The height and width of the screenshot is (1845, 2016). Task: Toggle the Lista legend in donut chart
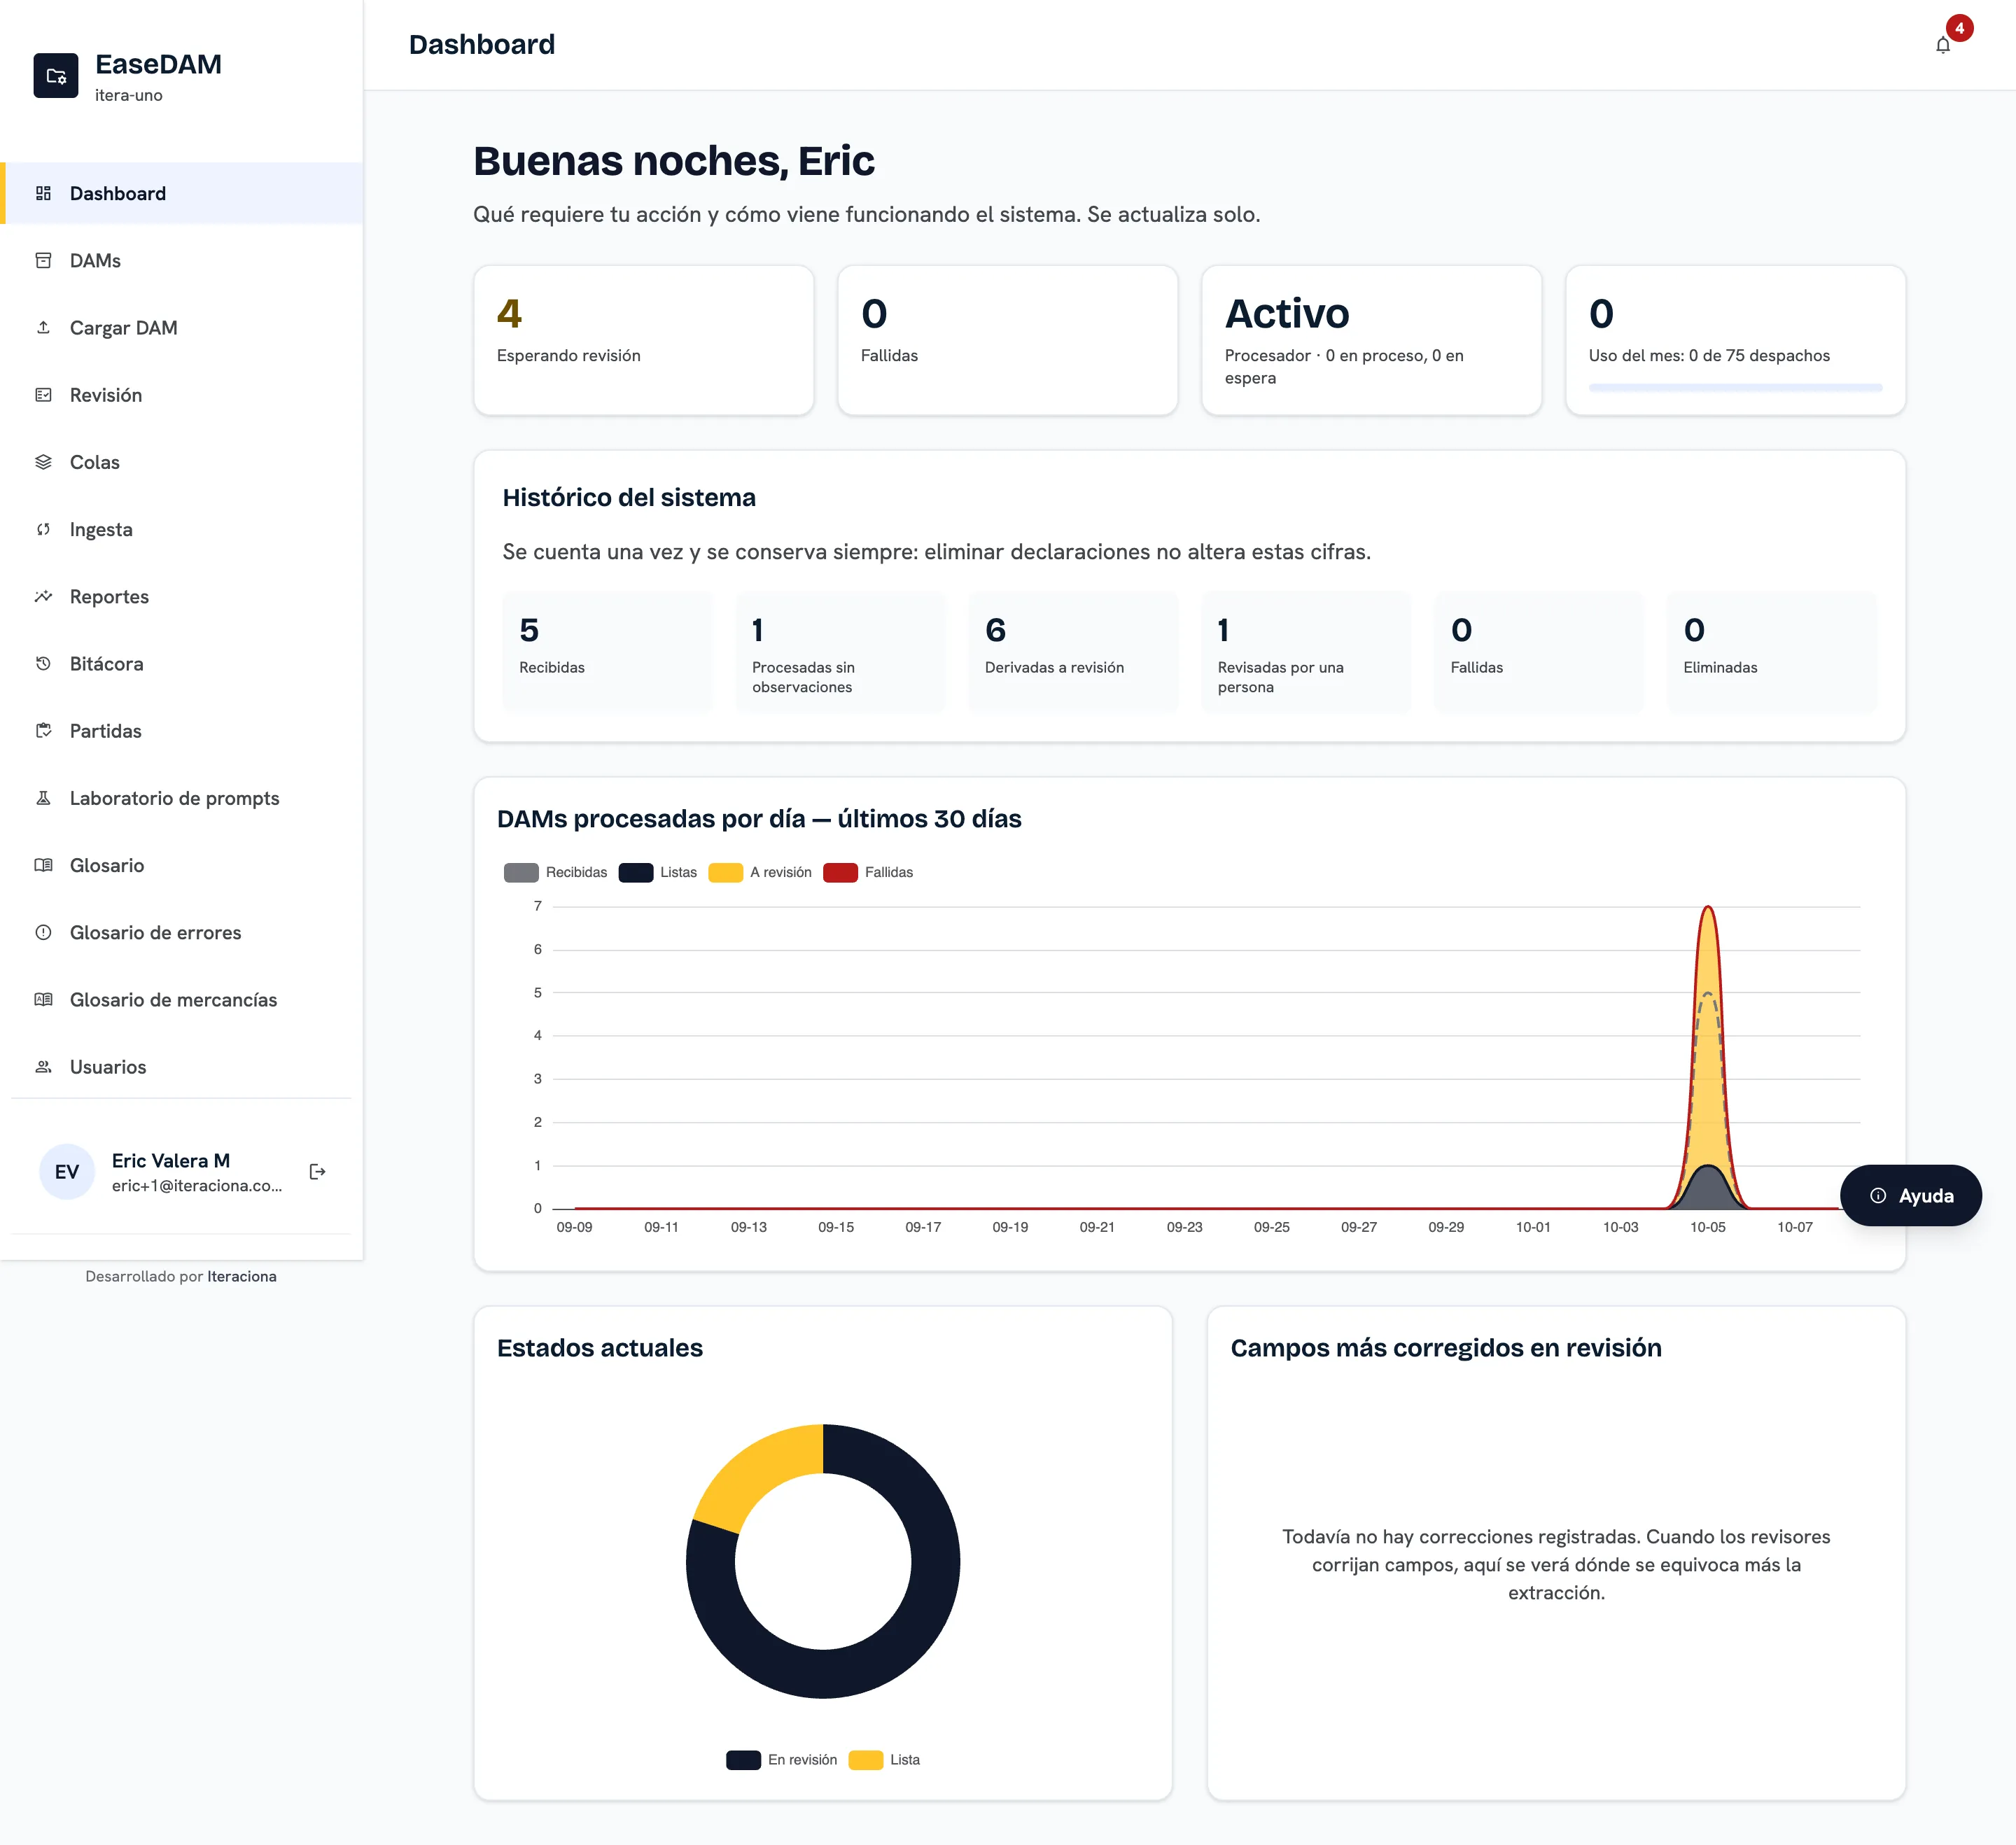(x=884, y=1760)
